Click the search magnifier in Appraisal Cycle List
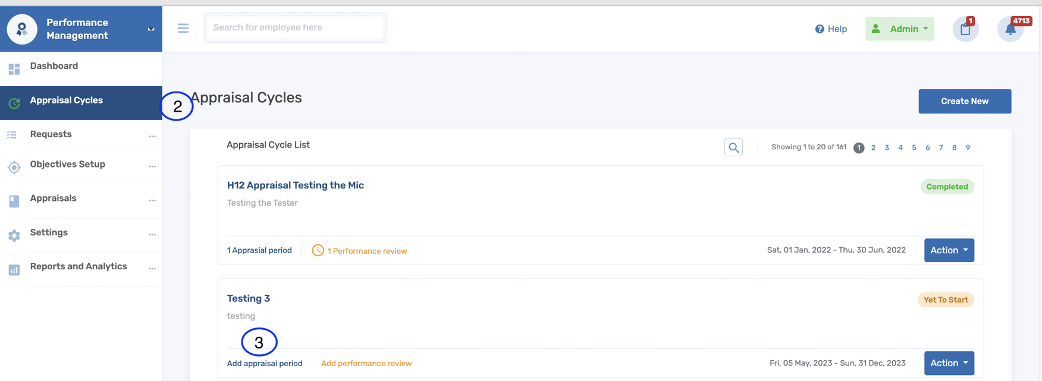Image resolution: width=1042 pixels, height=381 pixels. [x=733, y=147]
